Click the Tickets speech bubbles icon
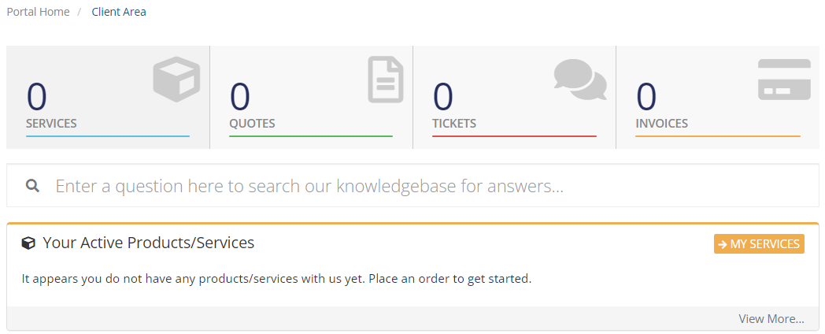Viewport: 825px width, 334px height. tap(580, 80)
